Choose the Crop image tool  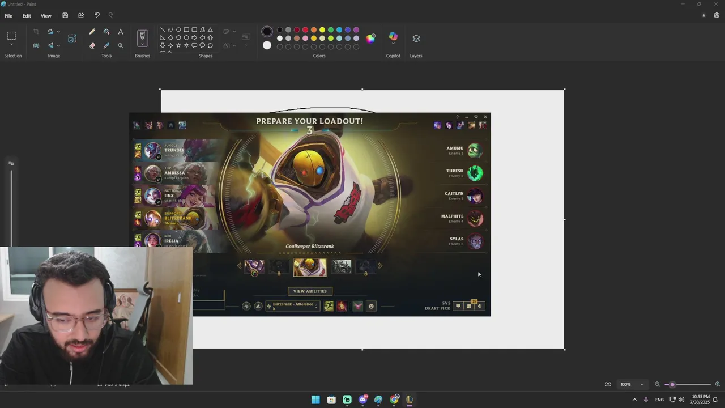point(36,32)
